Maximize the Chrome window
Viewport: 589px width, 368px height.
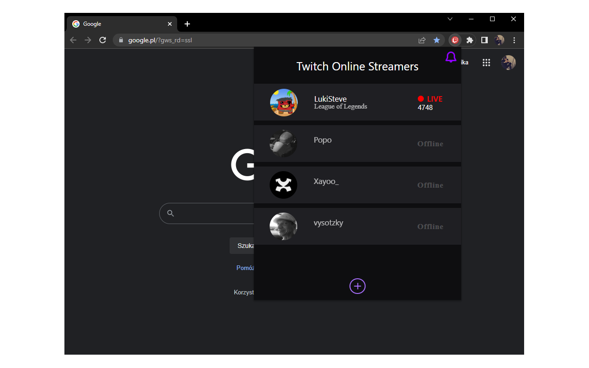492,19
